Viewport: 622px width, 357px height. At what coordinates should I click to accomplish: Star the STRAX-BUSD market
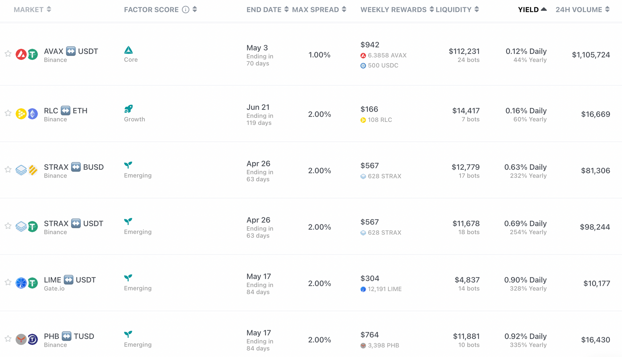(x=8, y=169)
